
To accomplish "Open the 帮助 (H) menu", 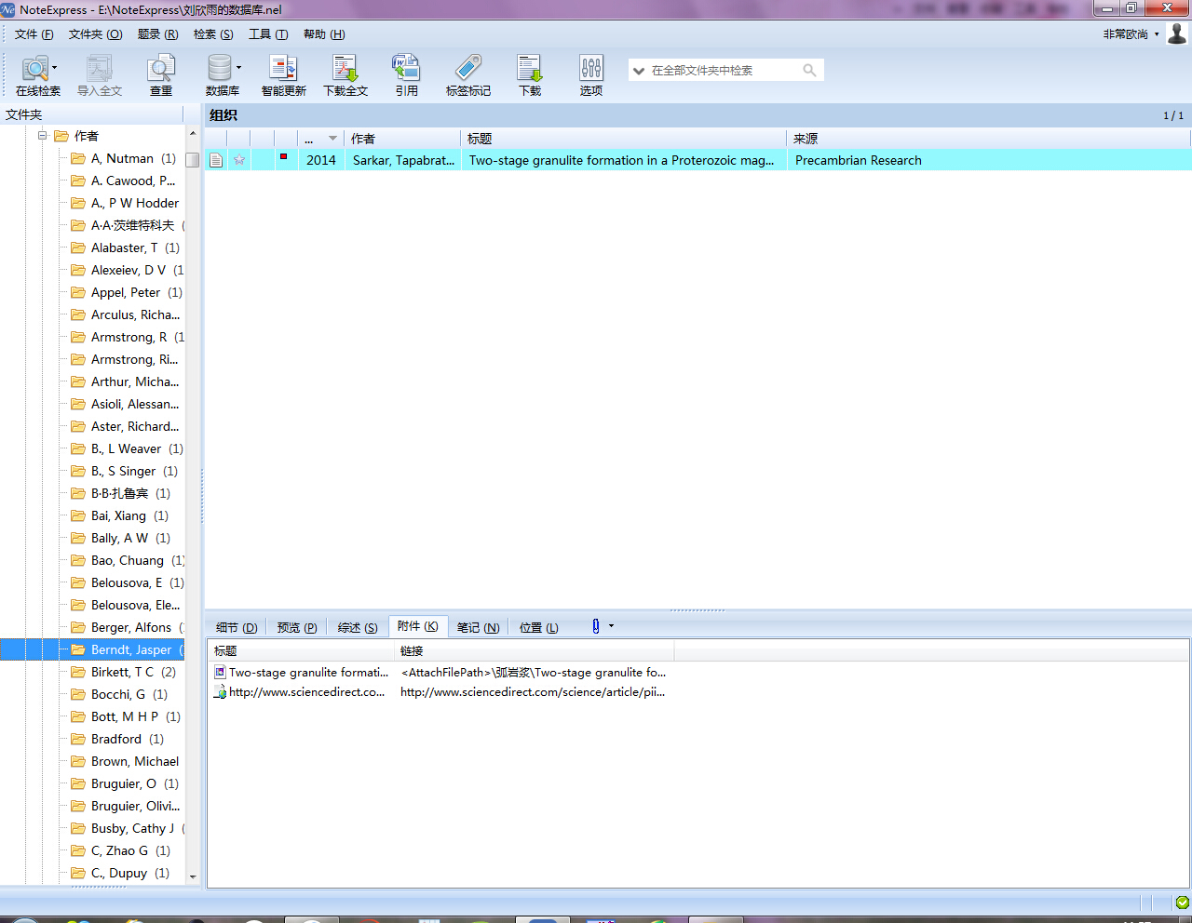I will pos(324,34).
